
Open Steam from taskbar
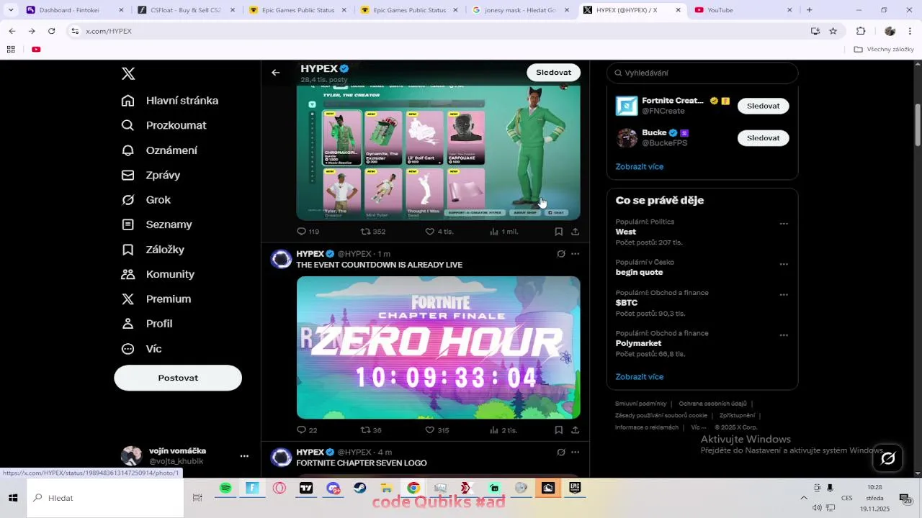click(359, 488)
